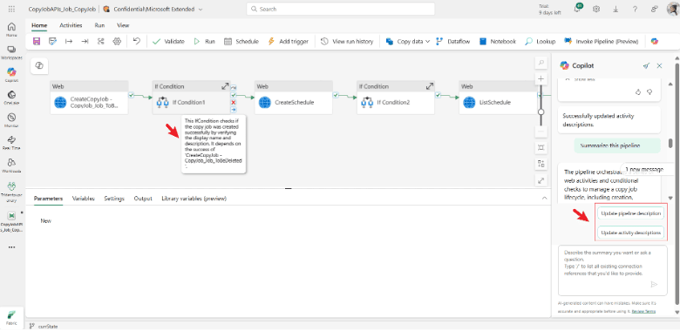
Task: Click the canvas search magnifier button
Action: coord(541,63)
